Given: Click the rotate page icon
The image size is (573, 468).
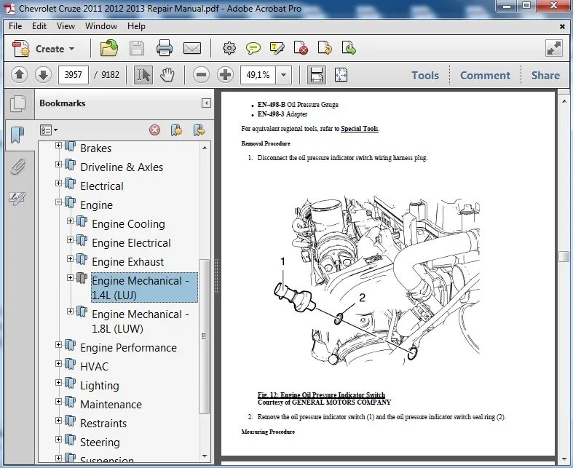Looking at the screenshot, I should pyautogui.click(x=325, y=48).
